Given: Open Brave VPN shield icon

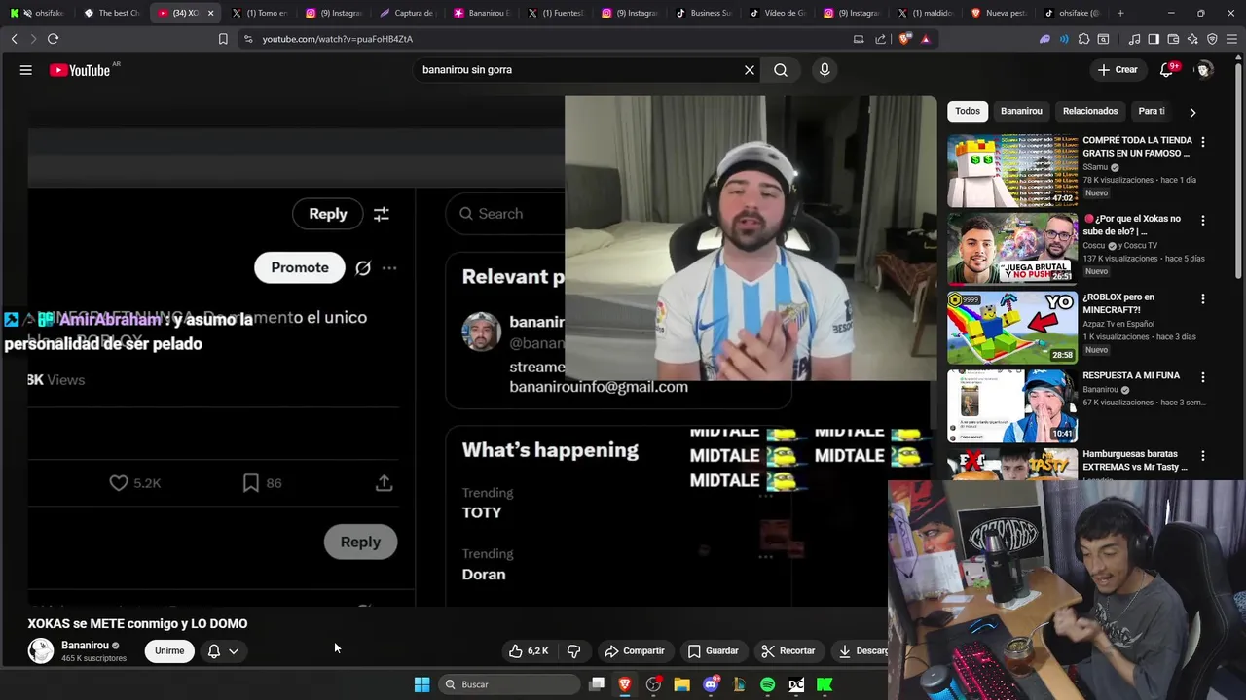Looking at the screenshot, I should point(1212,39).
